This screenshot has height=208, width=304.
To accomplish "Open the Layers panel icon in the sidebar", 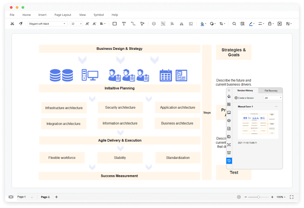I will click(x=229, y=121).
